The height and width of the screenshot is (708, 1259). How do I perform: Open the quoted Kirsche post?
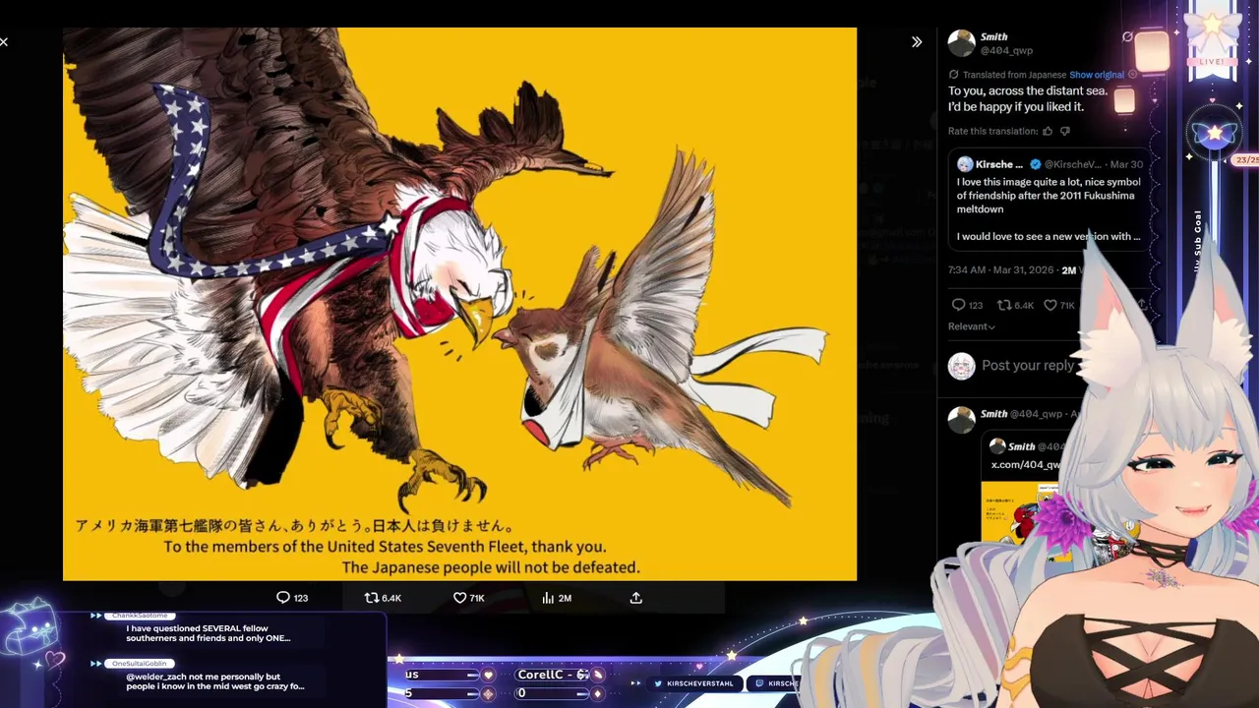(x=1049, y=200)
